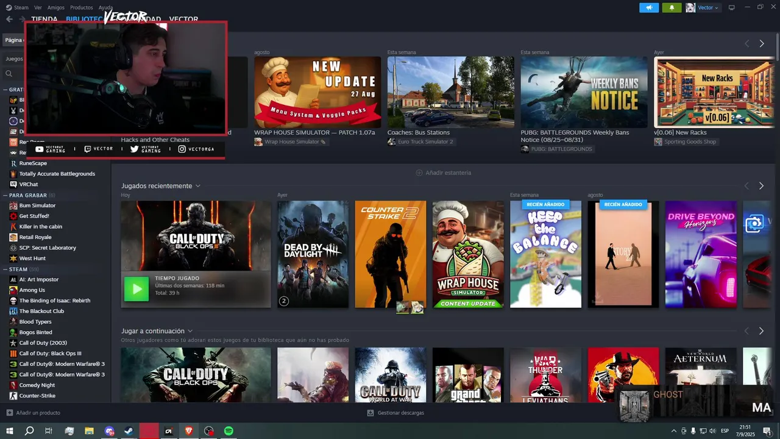Open the green notifications bell

(672, 7)
